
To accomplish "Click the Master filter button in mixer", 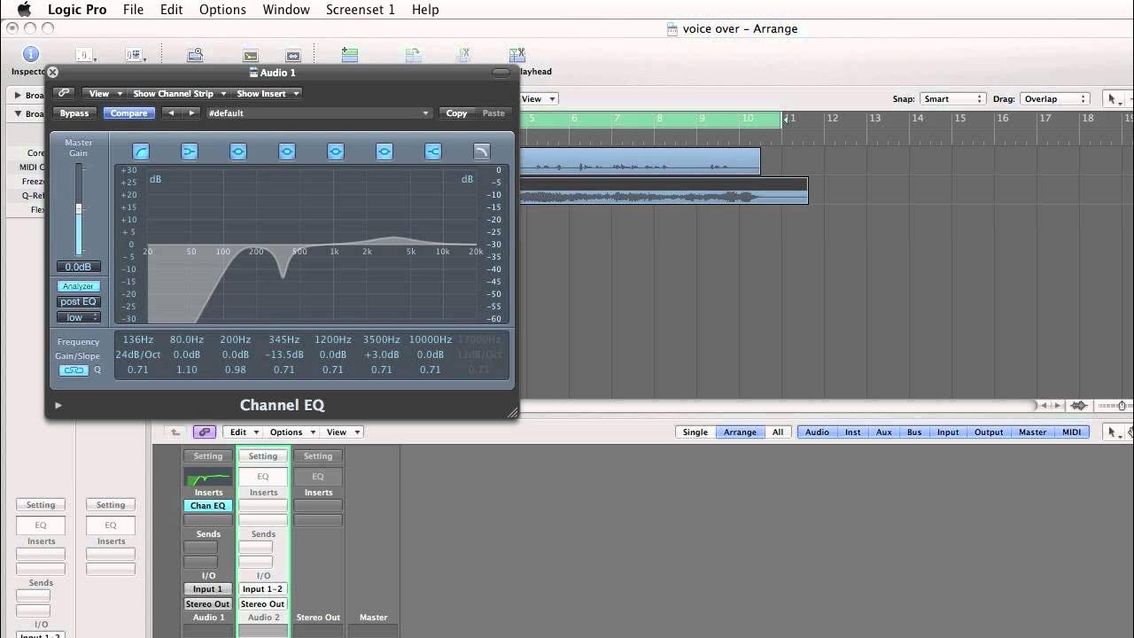I will pos(1032,432).
